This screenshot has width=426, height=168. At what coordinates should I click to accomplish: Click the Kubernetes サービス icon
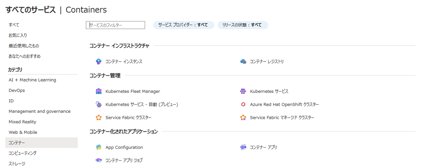tap(243, 92)
